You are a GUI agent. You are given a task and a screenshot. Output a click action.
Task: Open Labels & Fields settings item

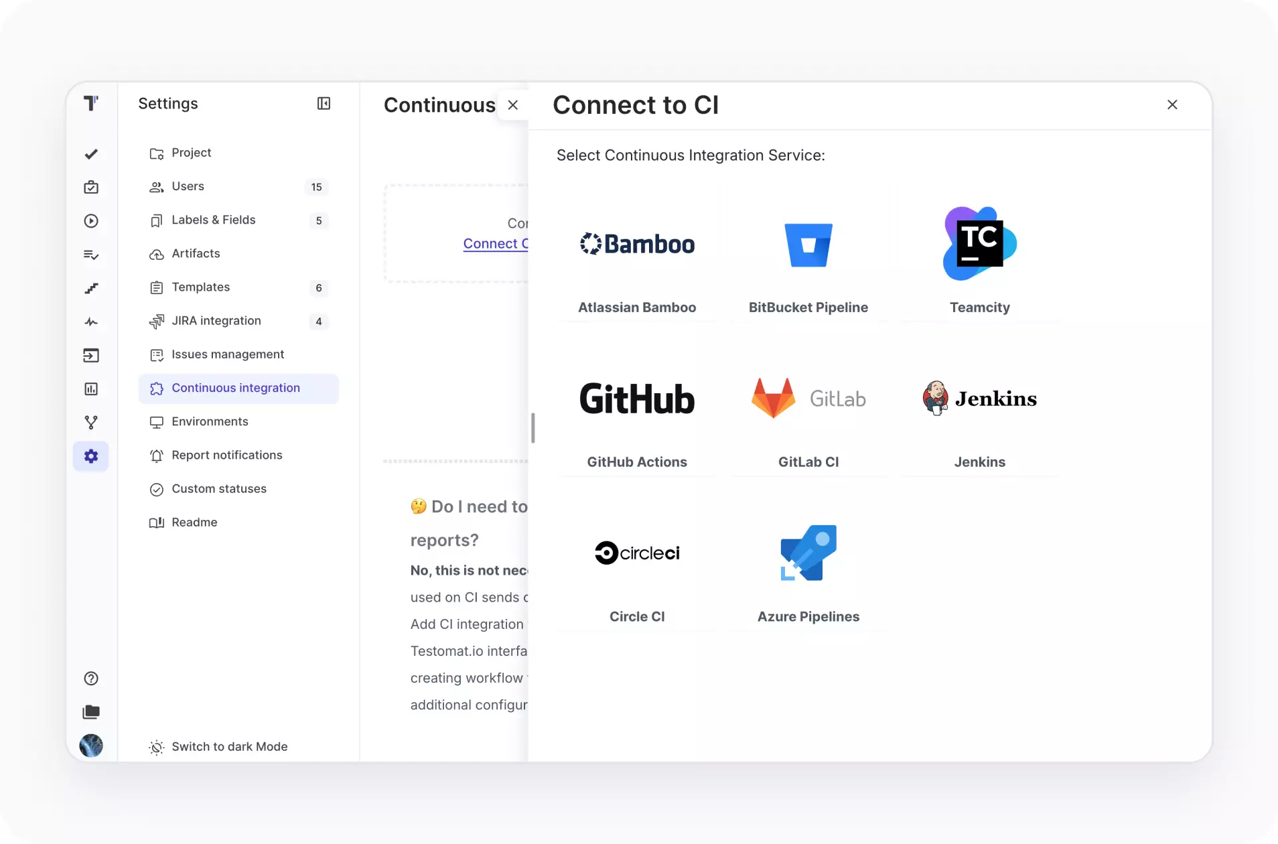click(x=238, y=220)
